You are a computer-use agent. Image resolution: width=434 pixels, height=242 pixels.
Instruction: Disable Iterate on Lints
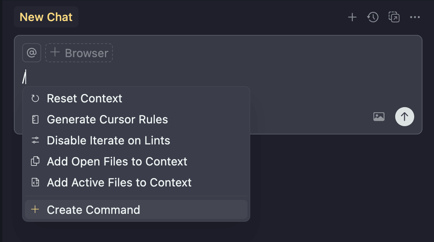(x=108, y=140)
